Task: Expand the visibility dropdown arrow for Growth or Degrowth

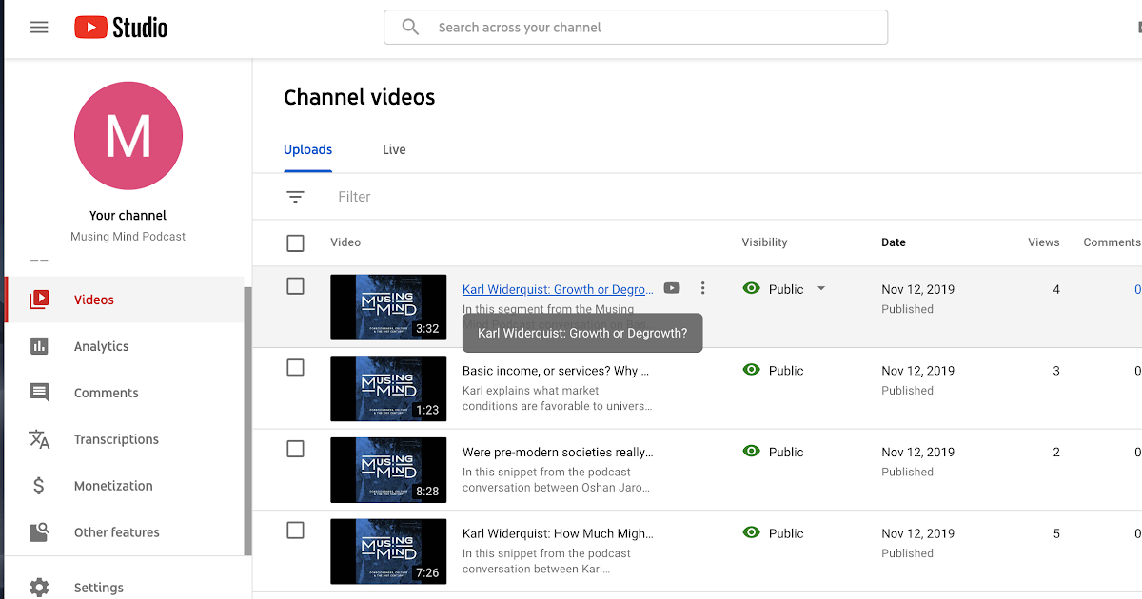Action: point(821,289)
